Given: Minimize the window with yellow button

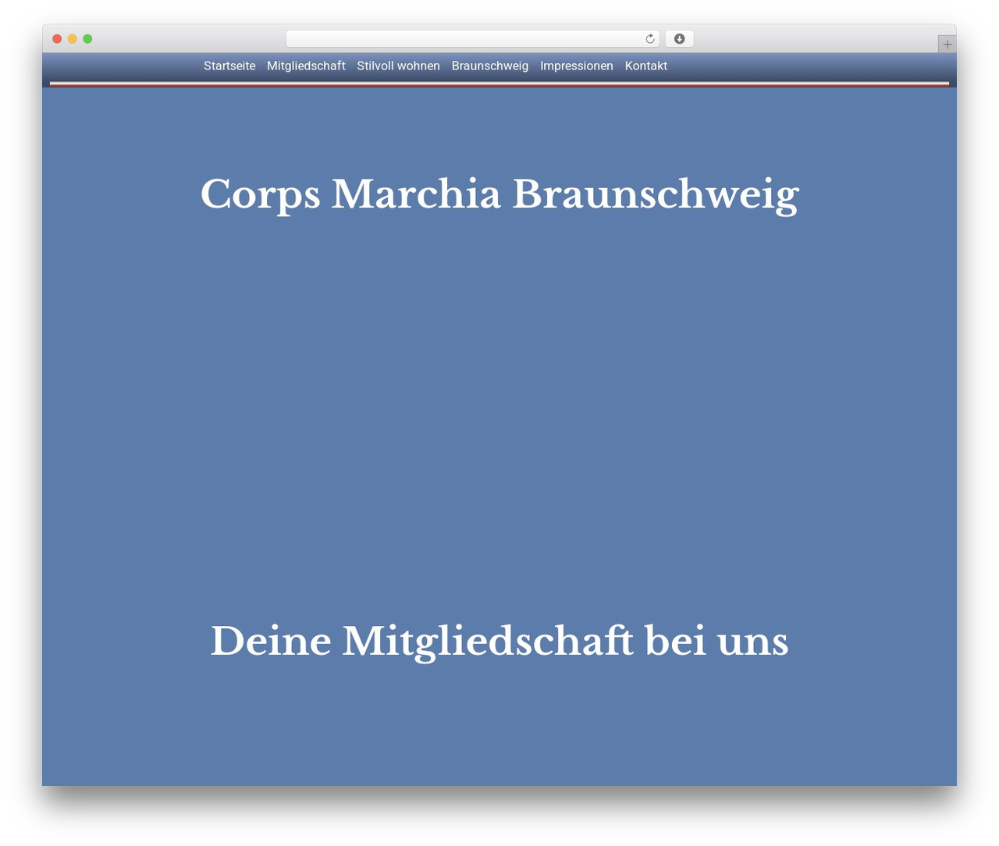Looking at the screenshot, I should point(73,39).
